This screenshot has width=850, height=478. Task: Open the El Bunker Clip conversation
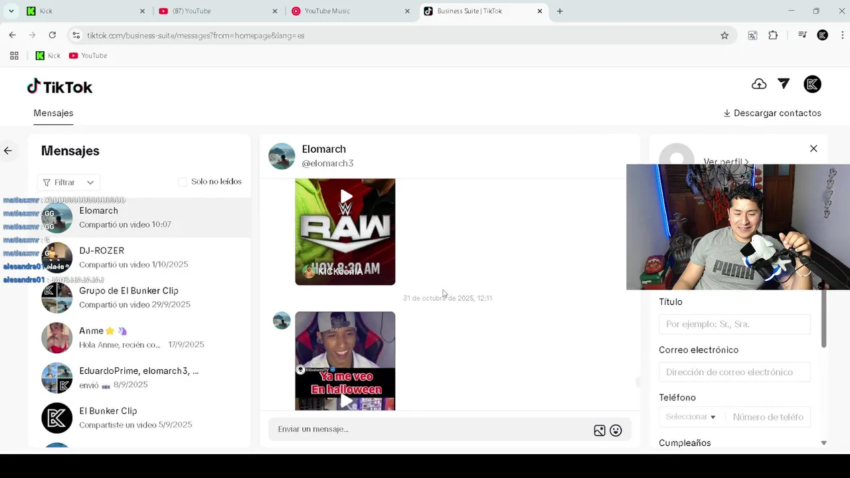pos(139,418)
